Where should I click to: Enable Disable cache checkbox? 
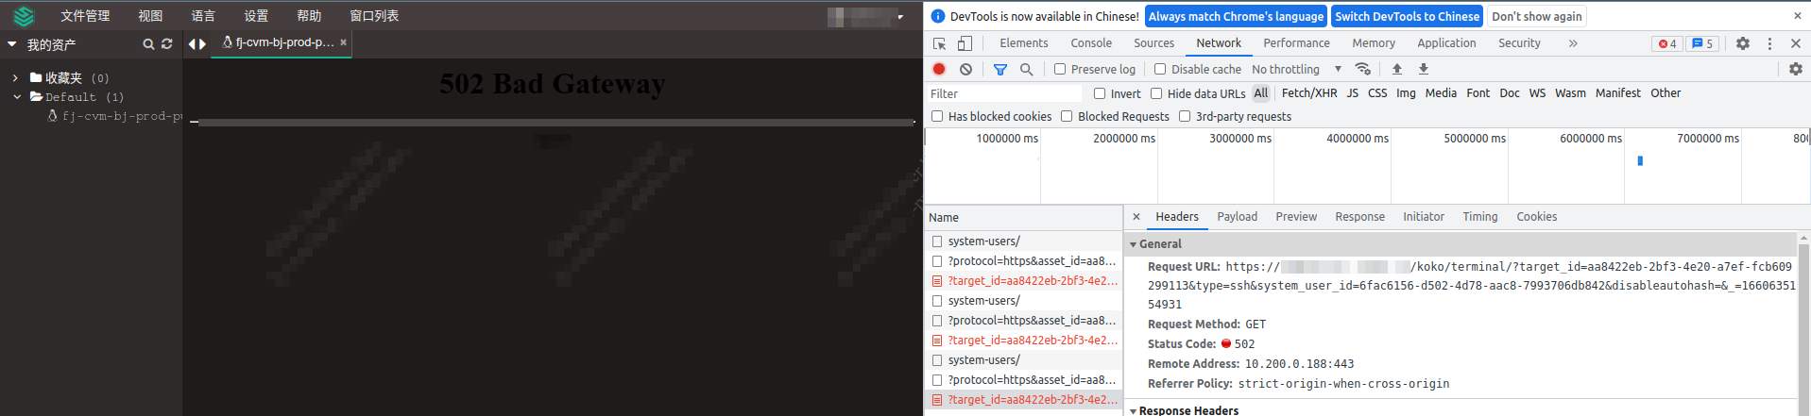[x=1160, y=69]
